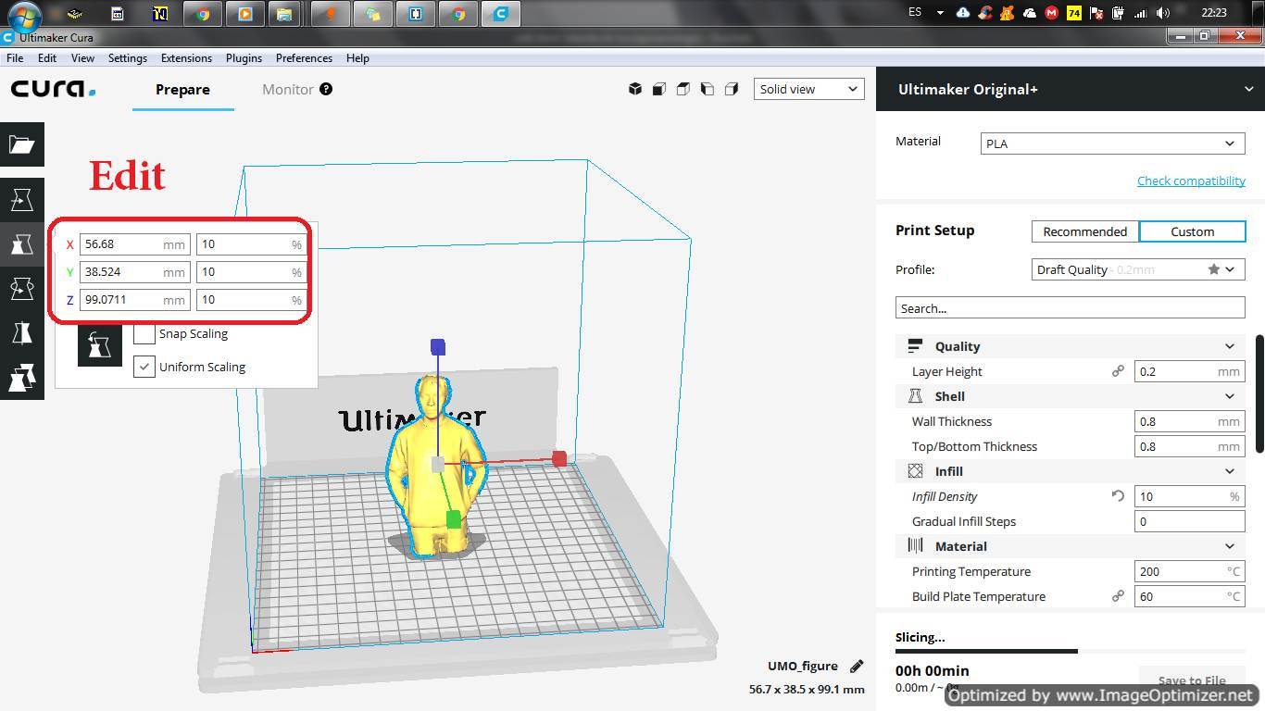1265x711 pixels.
Task: Click the Y scale percent field
Action: click(251, 272)
